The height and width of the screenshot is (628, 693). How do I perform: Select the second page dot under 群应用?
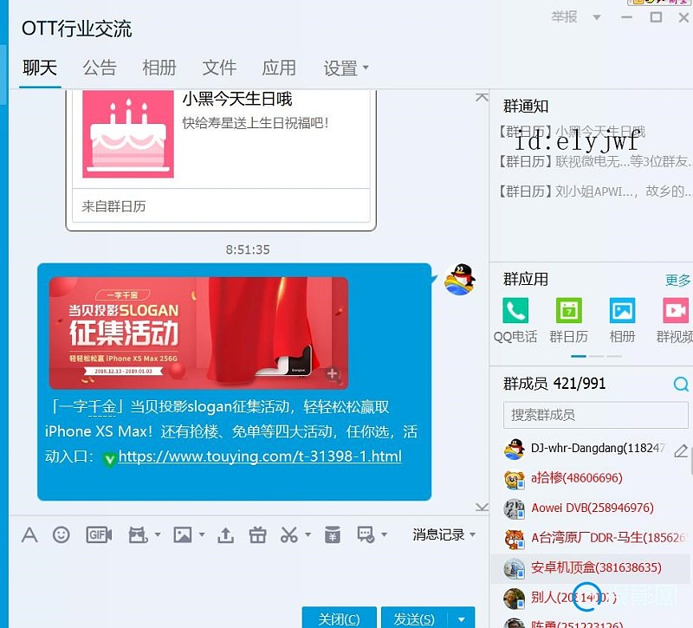point(596,356)
